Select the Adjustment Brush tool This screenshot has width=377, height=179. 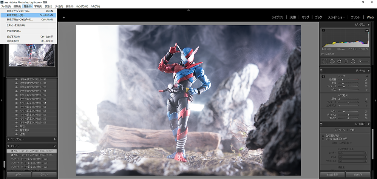click(363, 62)
